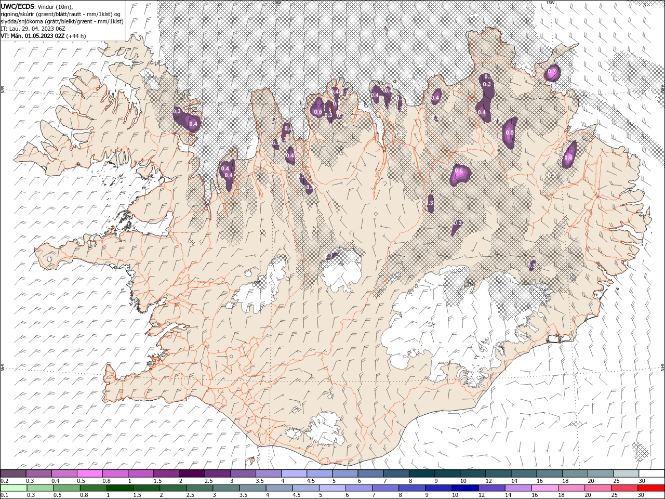Click the '9' label under the rain scale
This screenshot has height=499, width=665.
click(x=427, y=495)
